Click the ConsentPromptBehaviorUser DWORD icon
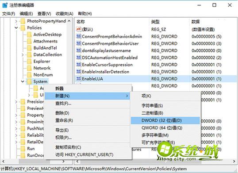This screenshot has height=173, width=238. point(79,43)
